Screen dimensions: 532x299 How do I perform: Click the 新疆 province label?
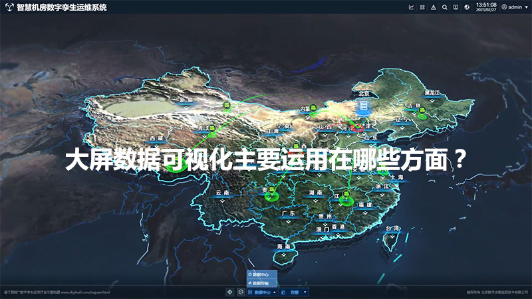point(186,100)
